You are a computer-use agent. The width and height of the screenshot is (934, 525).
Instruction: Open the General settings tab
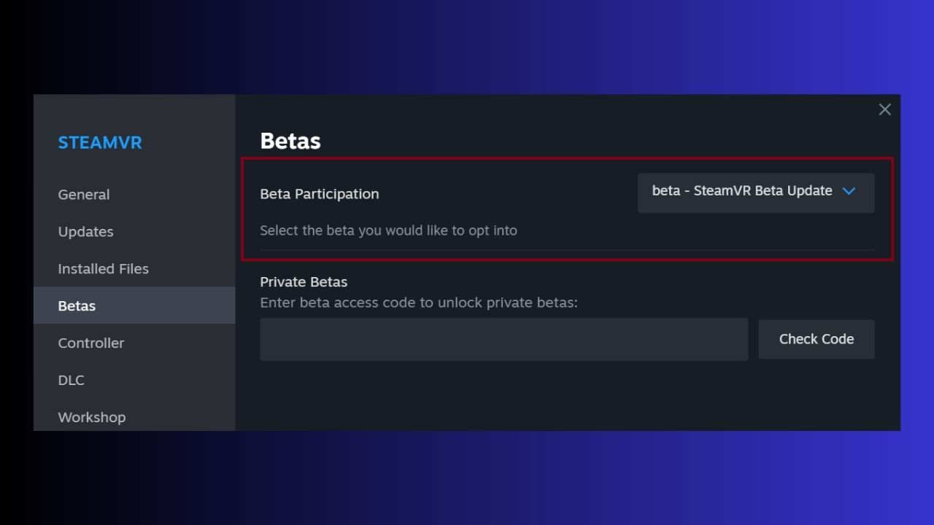[x=84, y=195]
